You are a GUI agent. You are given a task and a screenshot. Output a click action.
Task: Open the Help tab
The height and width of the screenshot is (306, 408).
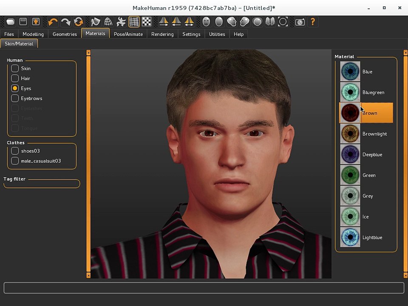coord(238,34)
